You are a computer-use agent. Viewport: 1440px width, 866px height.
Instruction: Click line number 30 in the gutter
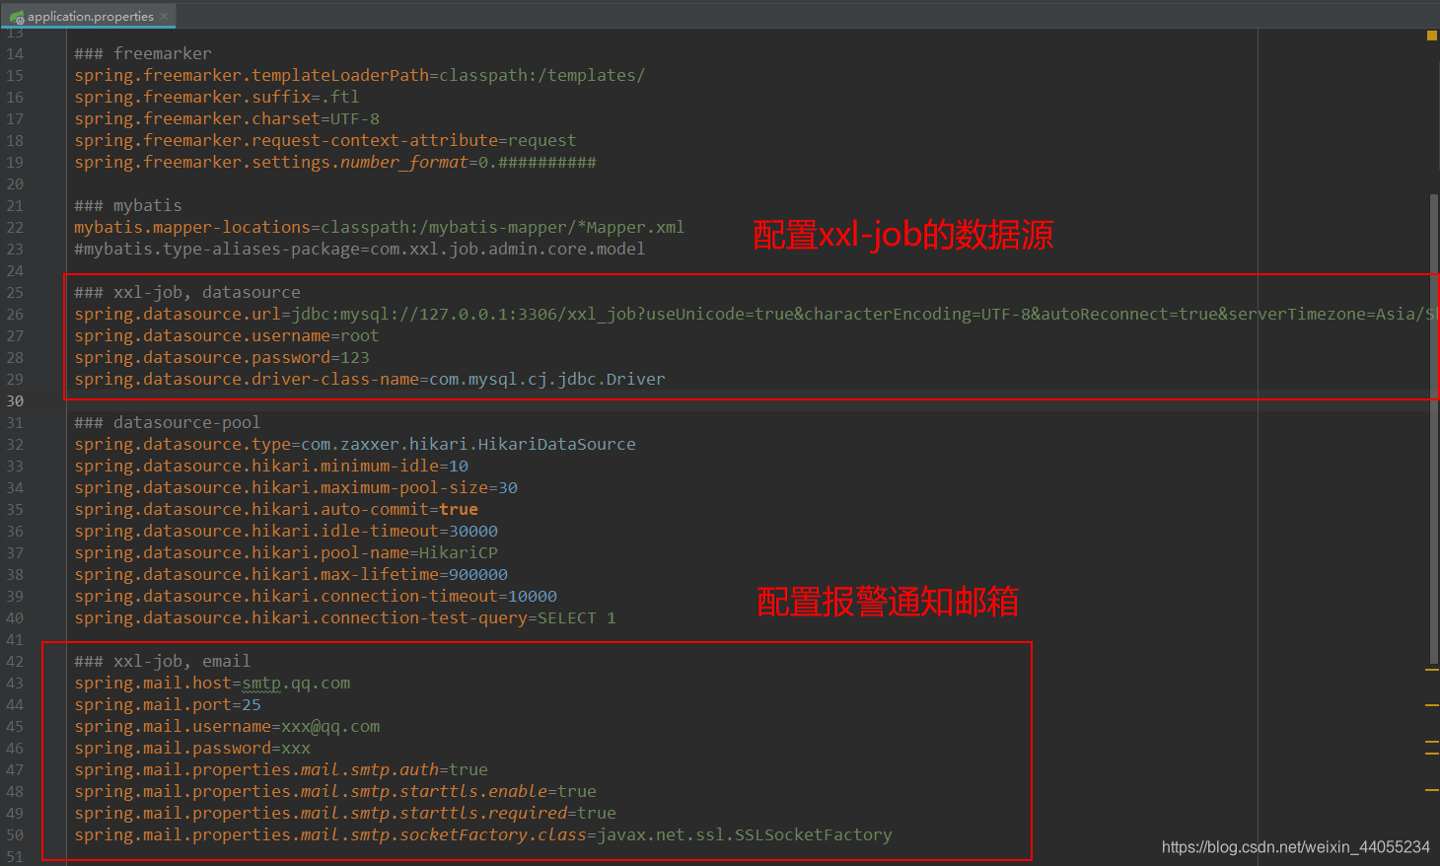click(x=15, y=400)
